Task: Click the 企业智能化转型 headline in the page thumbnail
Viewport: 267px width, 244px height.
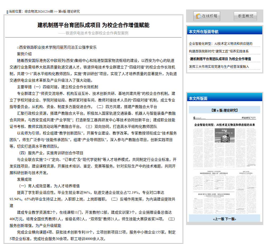Action: click(224, 124)
